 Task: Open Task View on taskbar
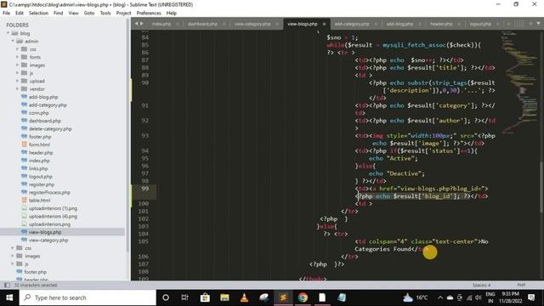click(184, 297)
